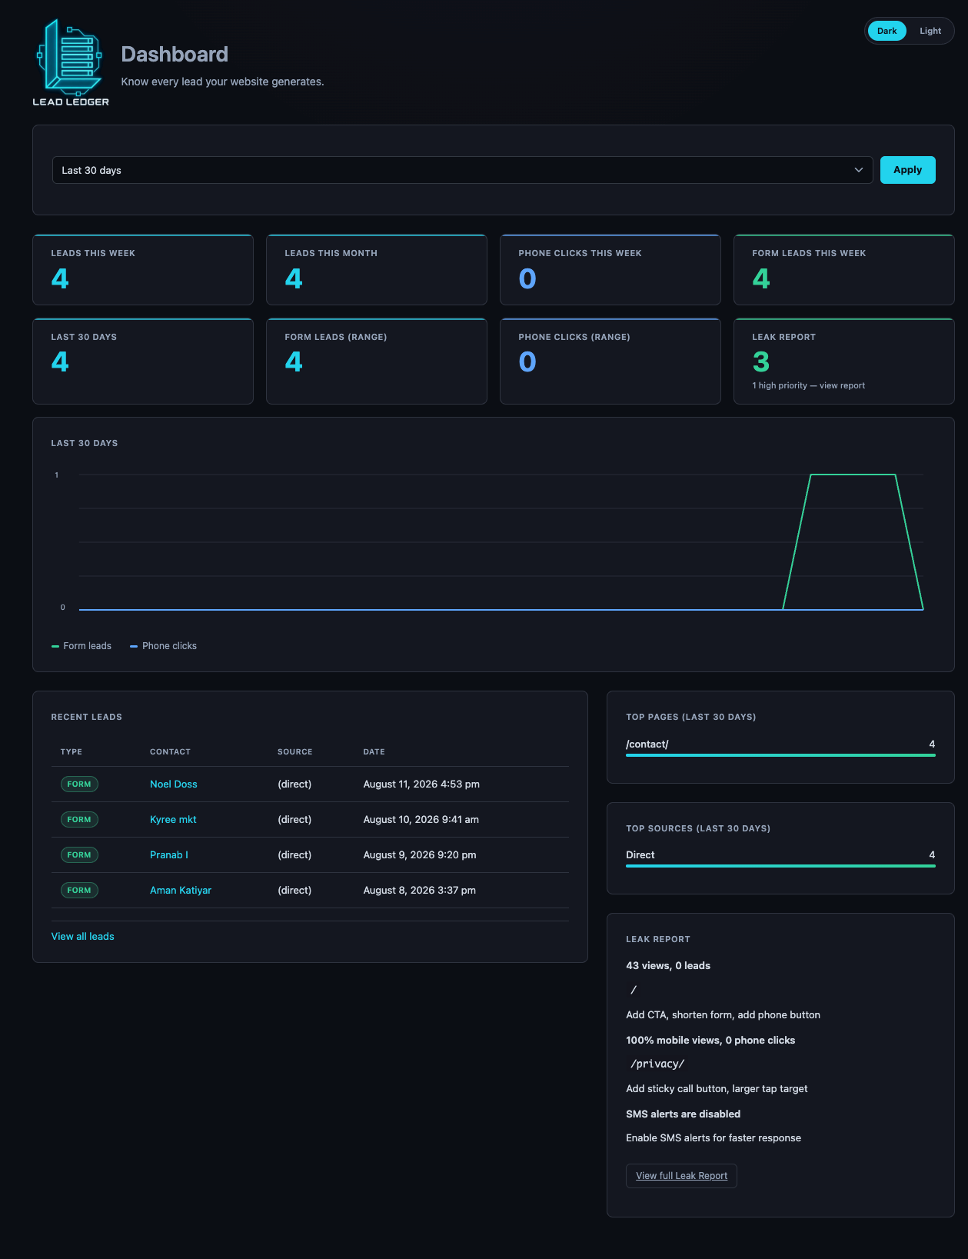Viewport: 968px width, 1259px height.
Task: Switch theme to Dark mode
Action: click(887, 31)
